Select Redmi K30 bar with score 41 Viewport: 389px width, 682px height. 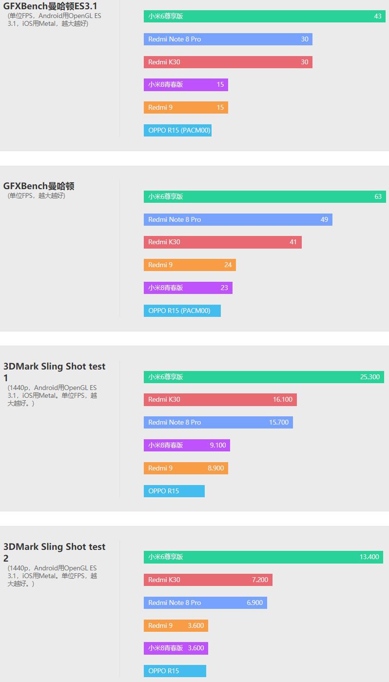pyautogui.click(x=223, y=242)
